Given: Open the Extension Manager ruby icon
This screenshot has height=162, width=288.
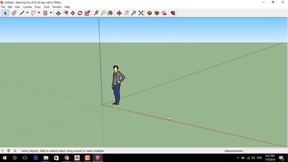Looking at the screenshot, I should (173, 13).
